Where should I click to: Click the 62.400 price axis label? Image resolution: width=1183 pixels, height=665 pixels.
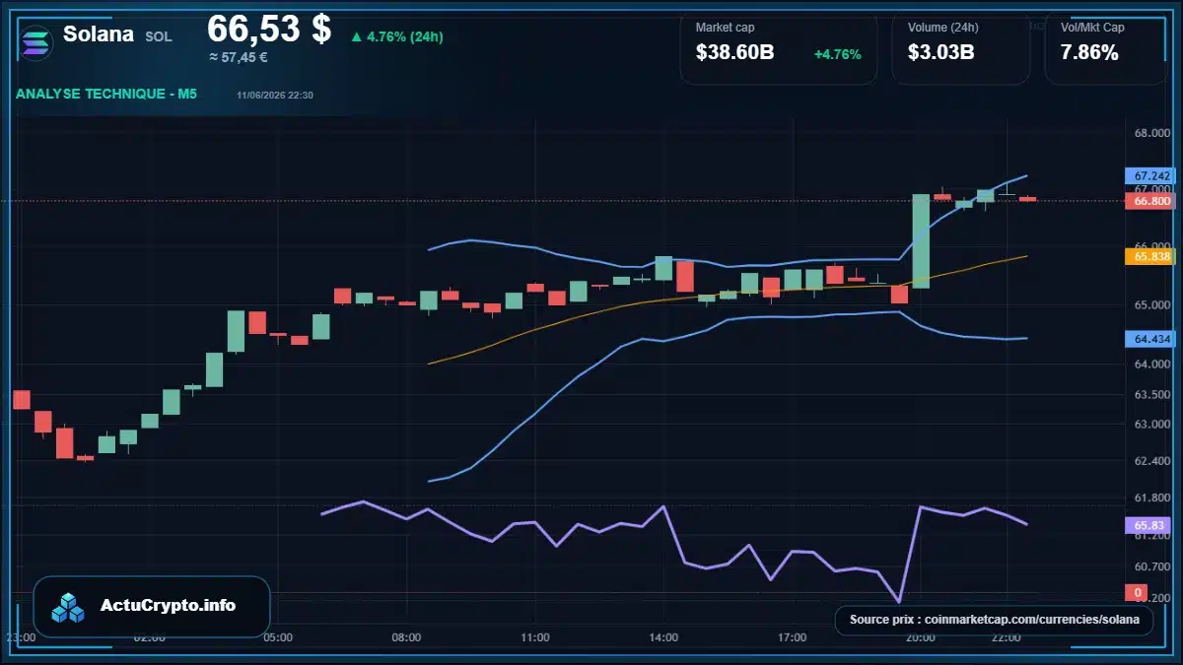(x=1151, y=460)
